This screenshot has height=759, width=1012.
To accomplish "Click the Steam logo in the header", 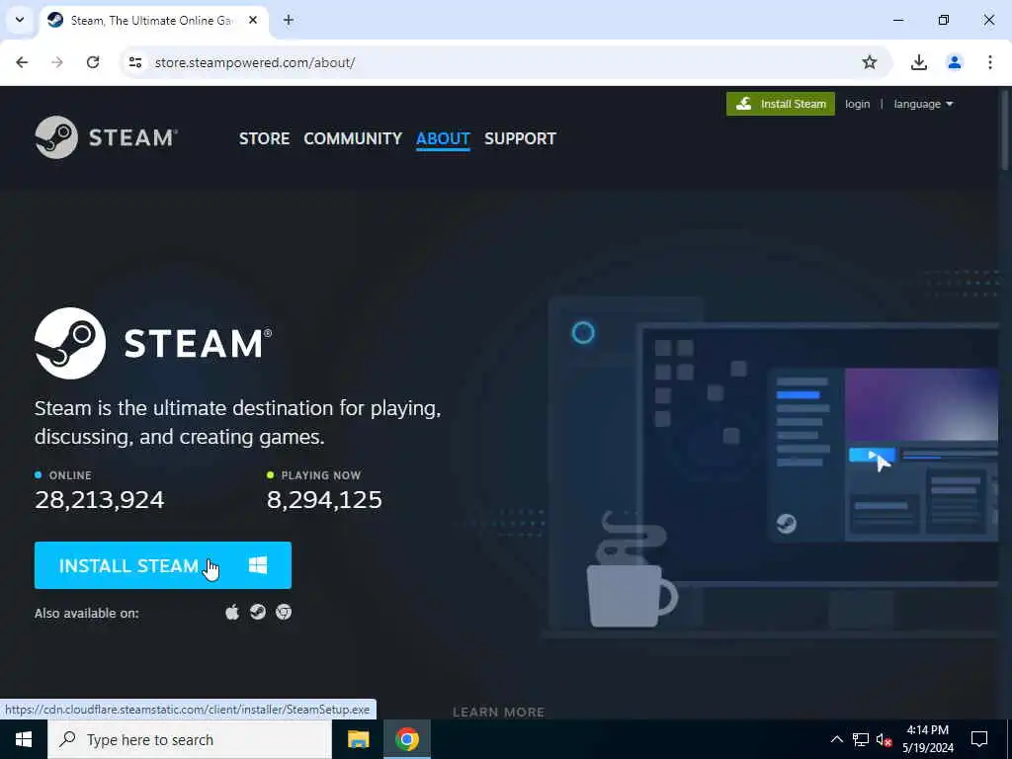I will (106, 137).
